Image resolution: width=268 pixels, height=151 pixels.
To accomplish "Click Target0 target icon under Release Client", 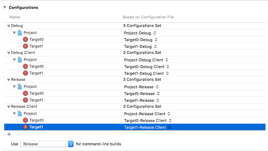I will pos(25,120).
